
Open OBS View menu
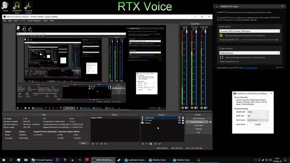click(x=16, y=21)
